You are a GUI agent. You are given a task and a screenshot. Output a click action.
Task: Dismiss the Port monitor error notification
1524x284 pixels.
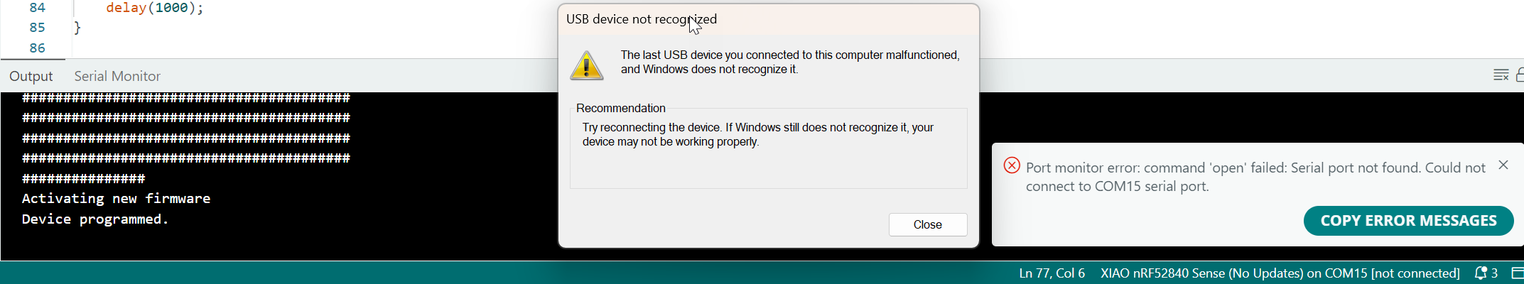tap(1503, 165)
